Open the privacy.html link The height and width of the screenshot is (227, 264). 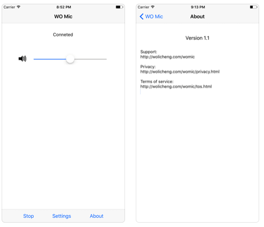180,72
